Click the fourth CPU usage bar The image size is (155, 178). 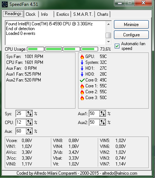(89, 49)
